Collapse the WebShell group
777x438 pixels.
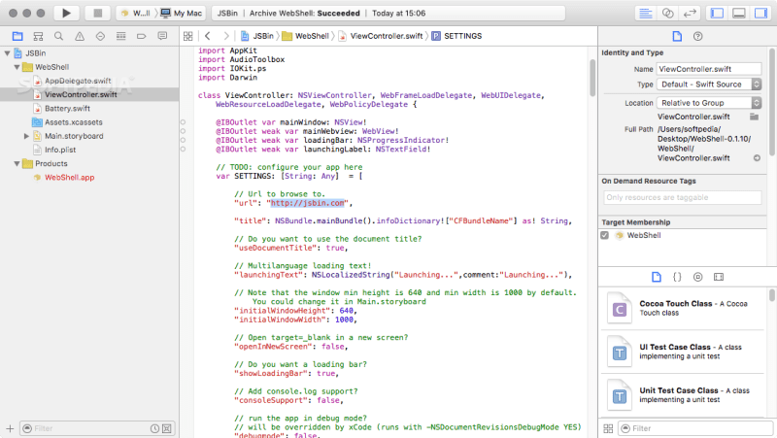tap(17, 67)
